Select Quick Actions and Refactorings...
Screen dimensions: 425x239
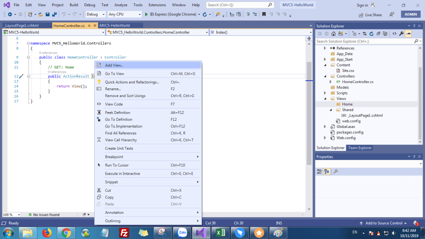[148, 82]
